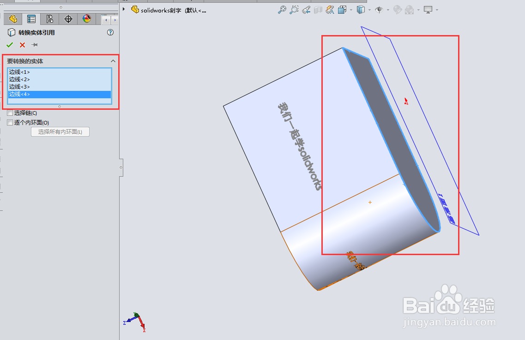Open the FeatureManager design tree tab
The height and width of the screenshot is (340, 525).
click(13, 19)
